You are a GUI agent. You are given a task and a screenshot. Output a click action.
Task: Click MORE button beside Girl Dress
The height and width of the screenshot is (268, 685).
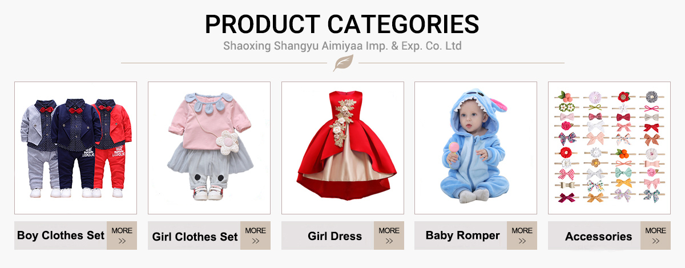point(389,235)
